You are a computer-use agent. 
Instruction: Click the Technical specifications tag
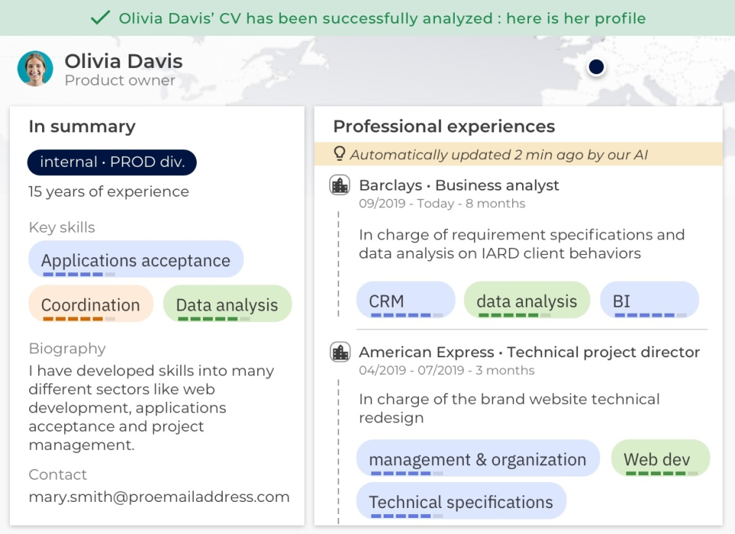461,502
